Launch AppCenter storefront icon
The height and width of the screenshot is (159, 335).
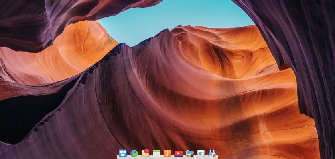[x=212, y=153]
